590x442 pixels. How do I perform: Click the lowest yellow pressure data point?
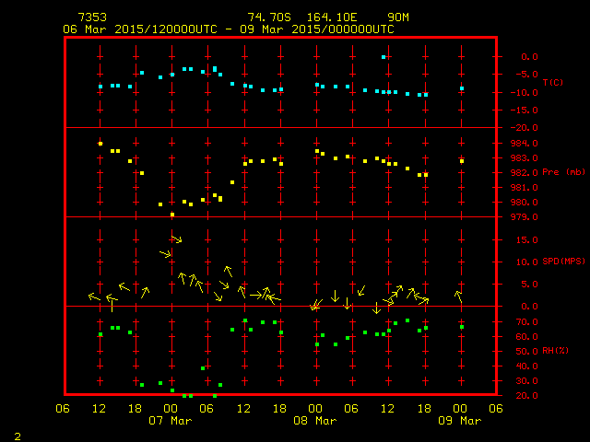point(172,215)
